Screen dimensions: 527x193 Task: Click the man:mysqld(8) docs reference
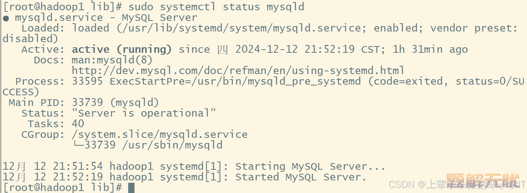(x=112, y=60)
